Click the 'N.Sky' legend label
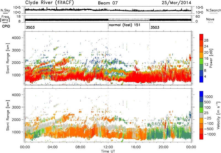The height and width of the screenshot is (153, 221). click(5, 10)
